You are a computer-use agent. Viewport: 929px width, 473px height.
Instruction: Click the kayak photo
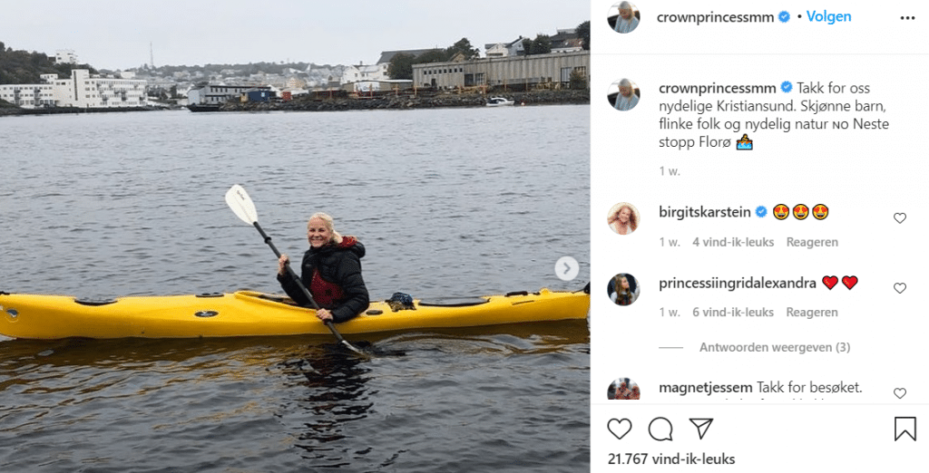(x=295, y=236)
